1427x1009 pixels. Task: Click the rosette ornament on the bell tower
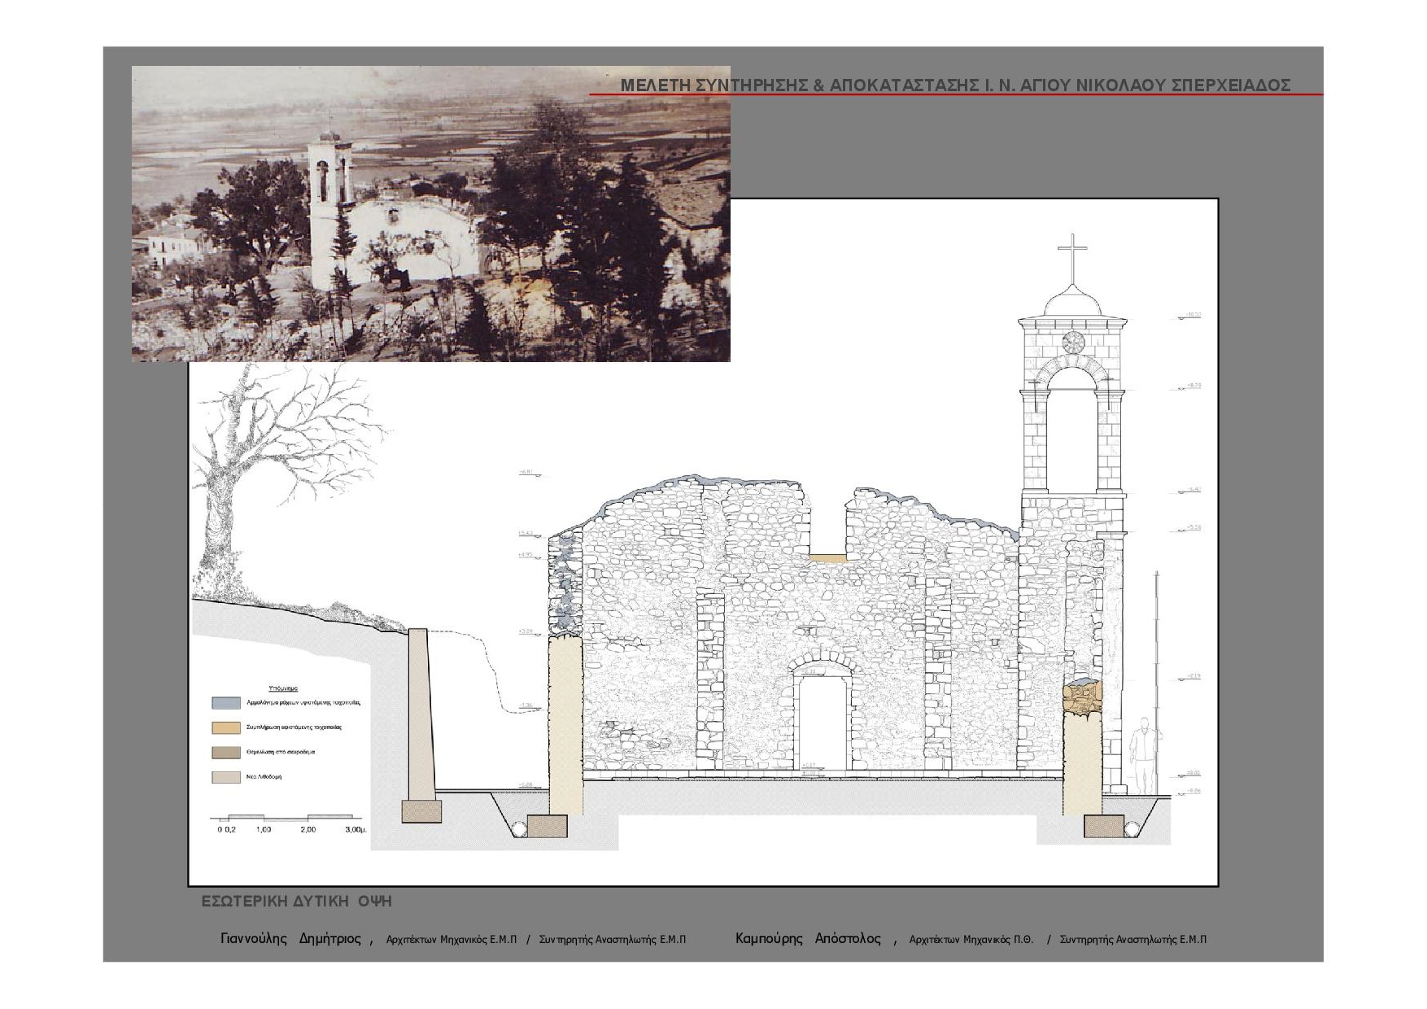[1073, 342]
